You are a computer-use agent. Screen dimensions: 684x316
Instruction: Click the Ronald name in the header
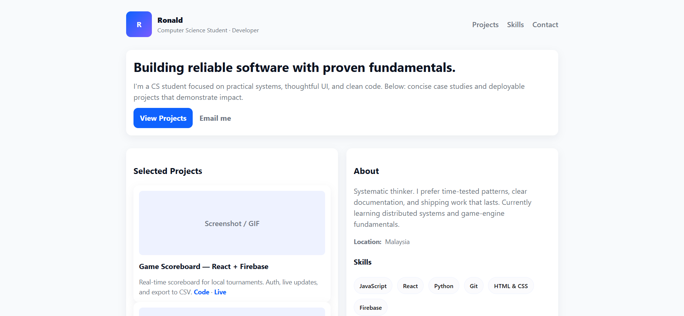click(170, 20)
